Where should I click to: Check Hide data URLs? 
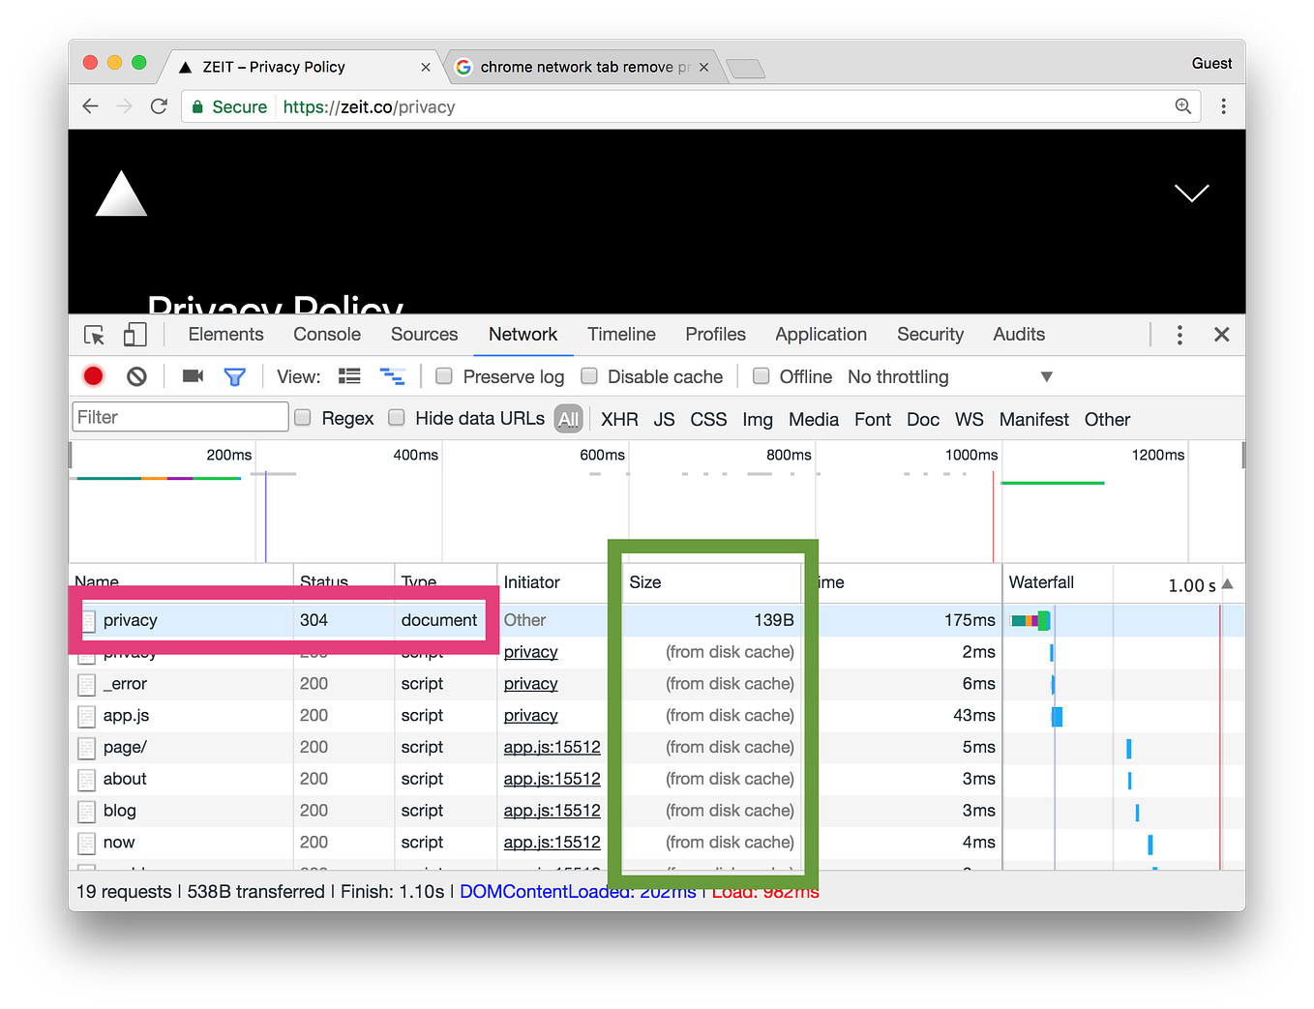click(x=396, y=418)
